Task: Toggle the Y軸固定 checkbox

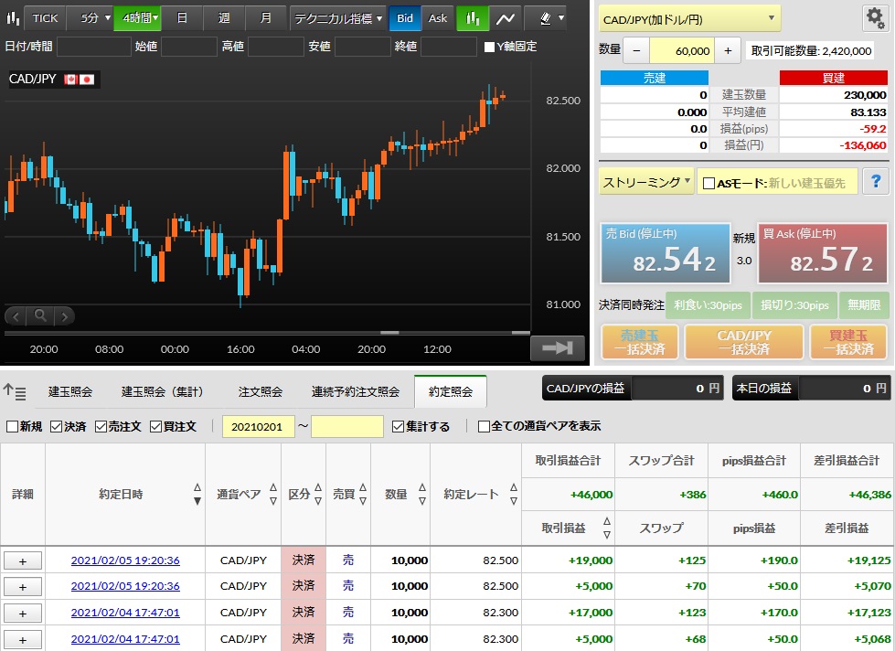Action: click(489, 47)
